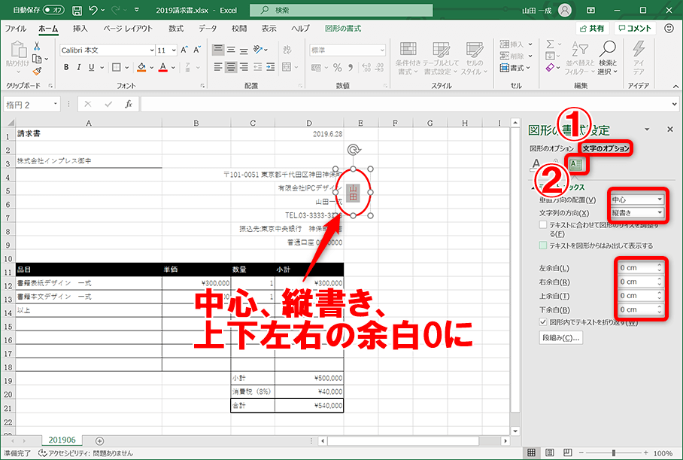This screenshot has height=460, width=683.
Task: Open the 図形の書式 tab
Action: 343,29
